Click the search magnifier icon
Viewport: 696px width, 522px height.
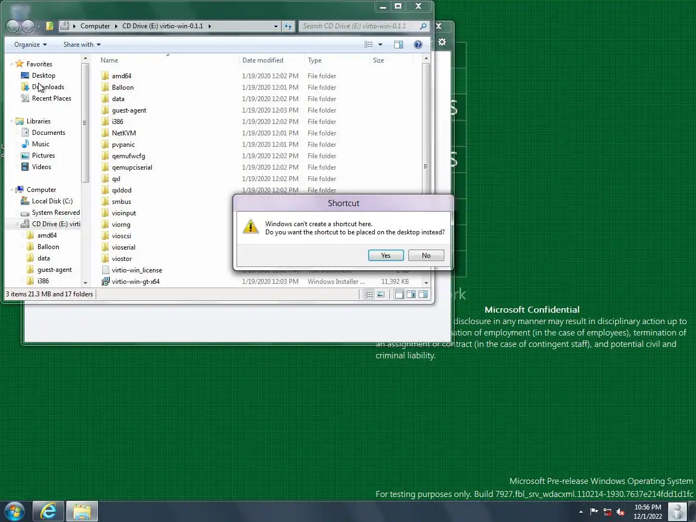pos(423,26)
